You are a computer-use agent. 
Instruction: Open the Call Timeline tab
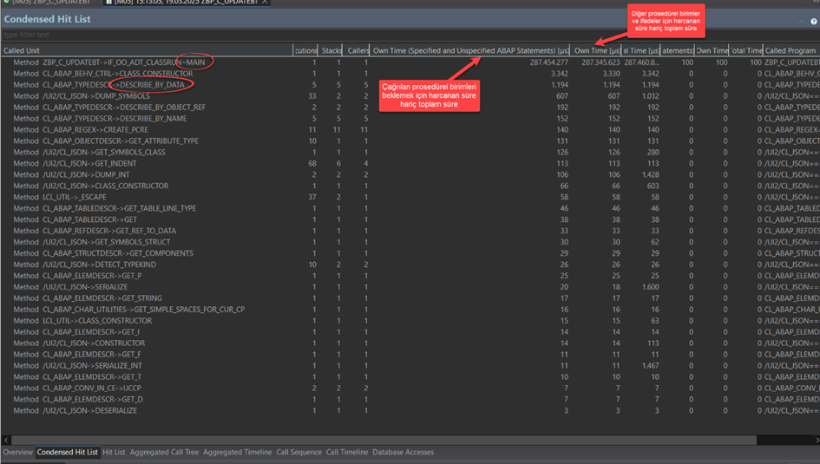[347, 452]
